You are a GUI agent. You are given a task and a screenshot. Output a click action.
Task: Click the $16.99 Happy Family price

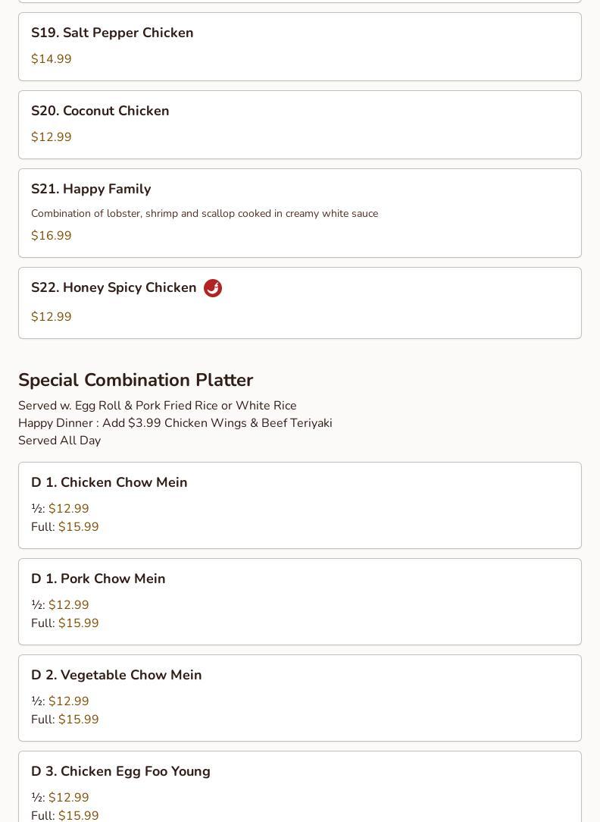[52, 235]
